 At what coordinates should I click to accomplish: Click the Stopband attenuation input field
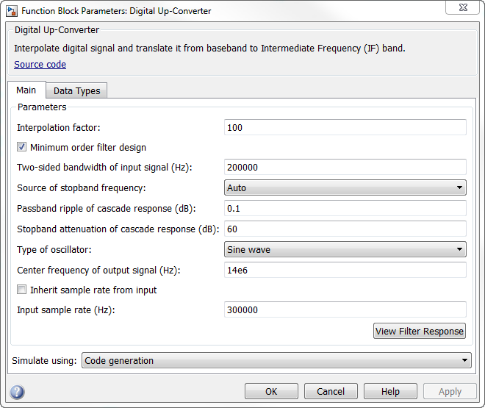(345, 229)
